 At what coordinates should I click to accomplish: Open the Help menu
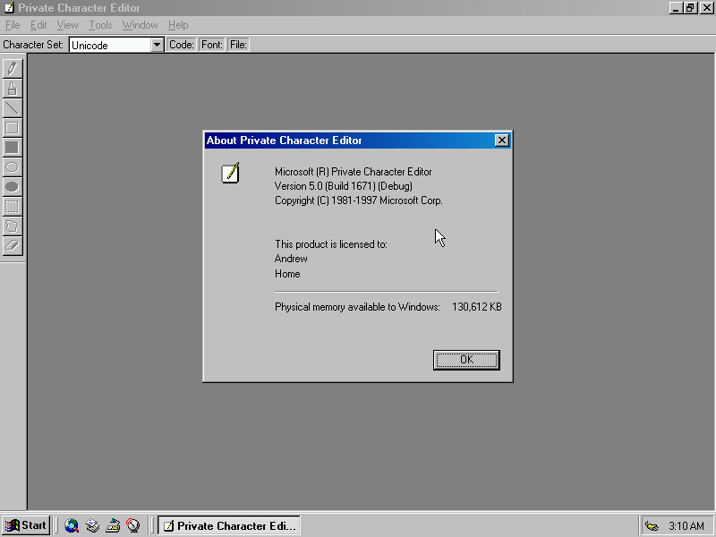pyautogui.click(x=178, y=25)
